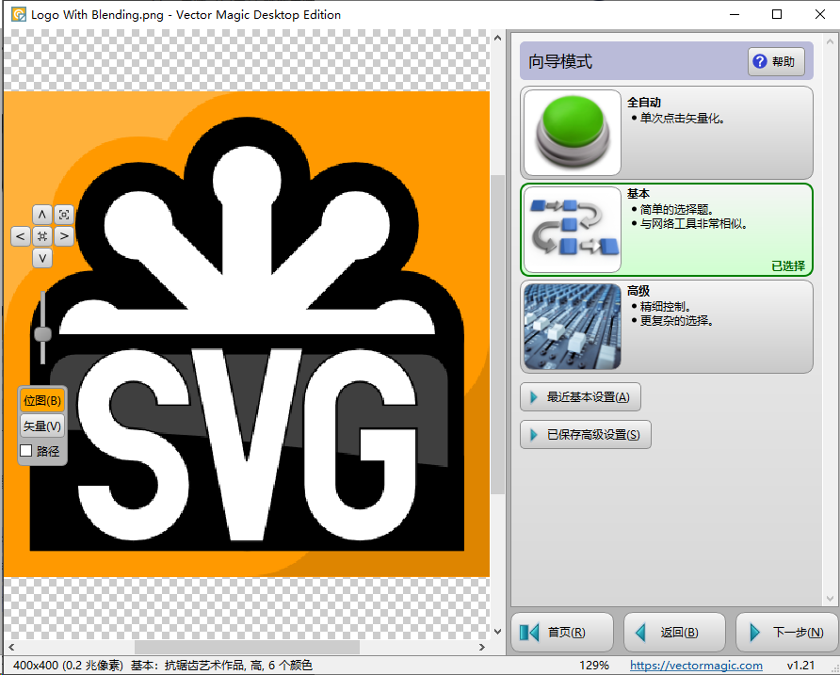Click the zoom-to-fit icon

(x=64, y=215)
